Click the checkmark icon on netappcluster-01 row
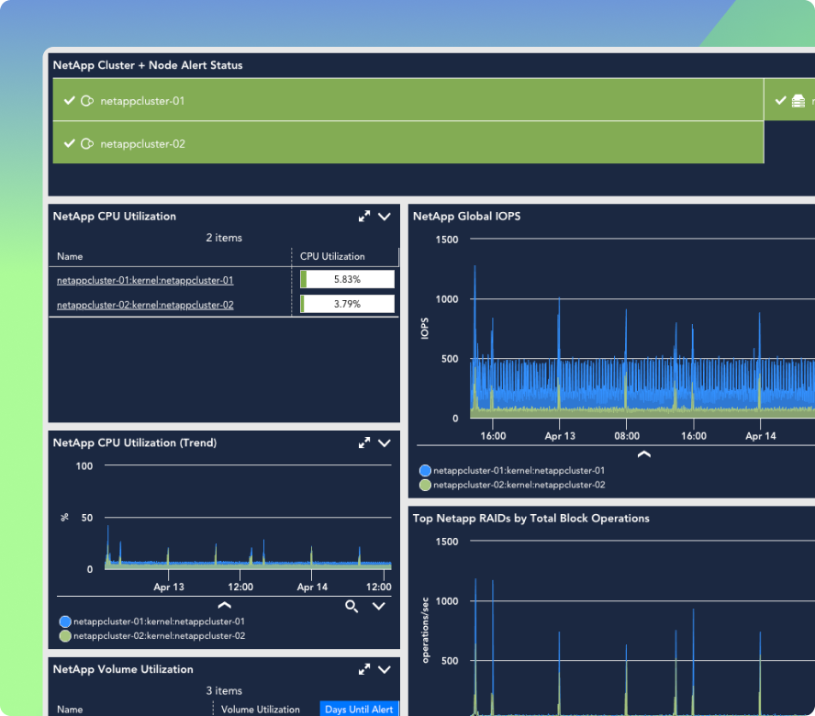815x716 pixels. (x=69, y=100)
